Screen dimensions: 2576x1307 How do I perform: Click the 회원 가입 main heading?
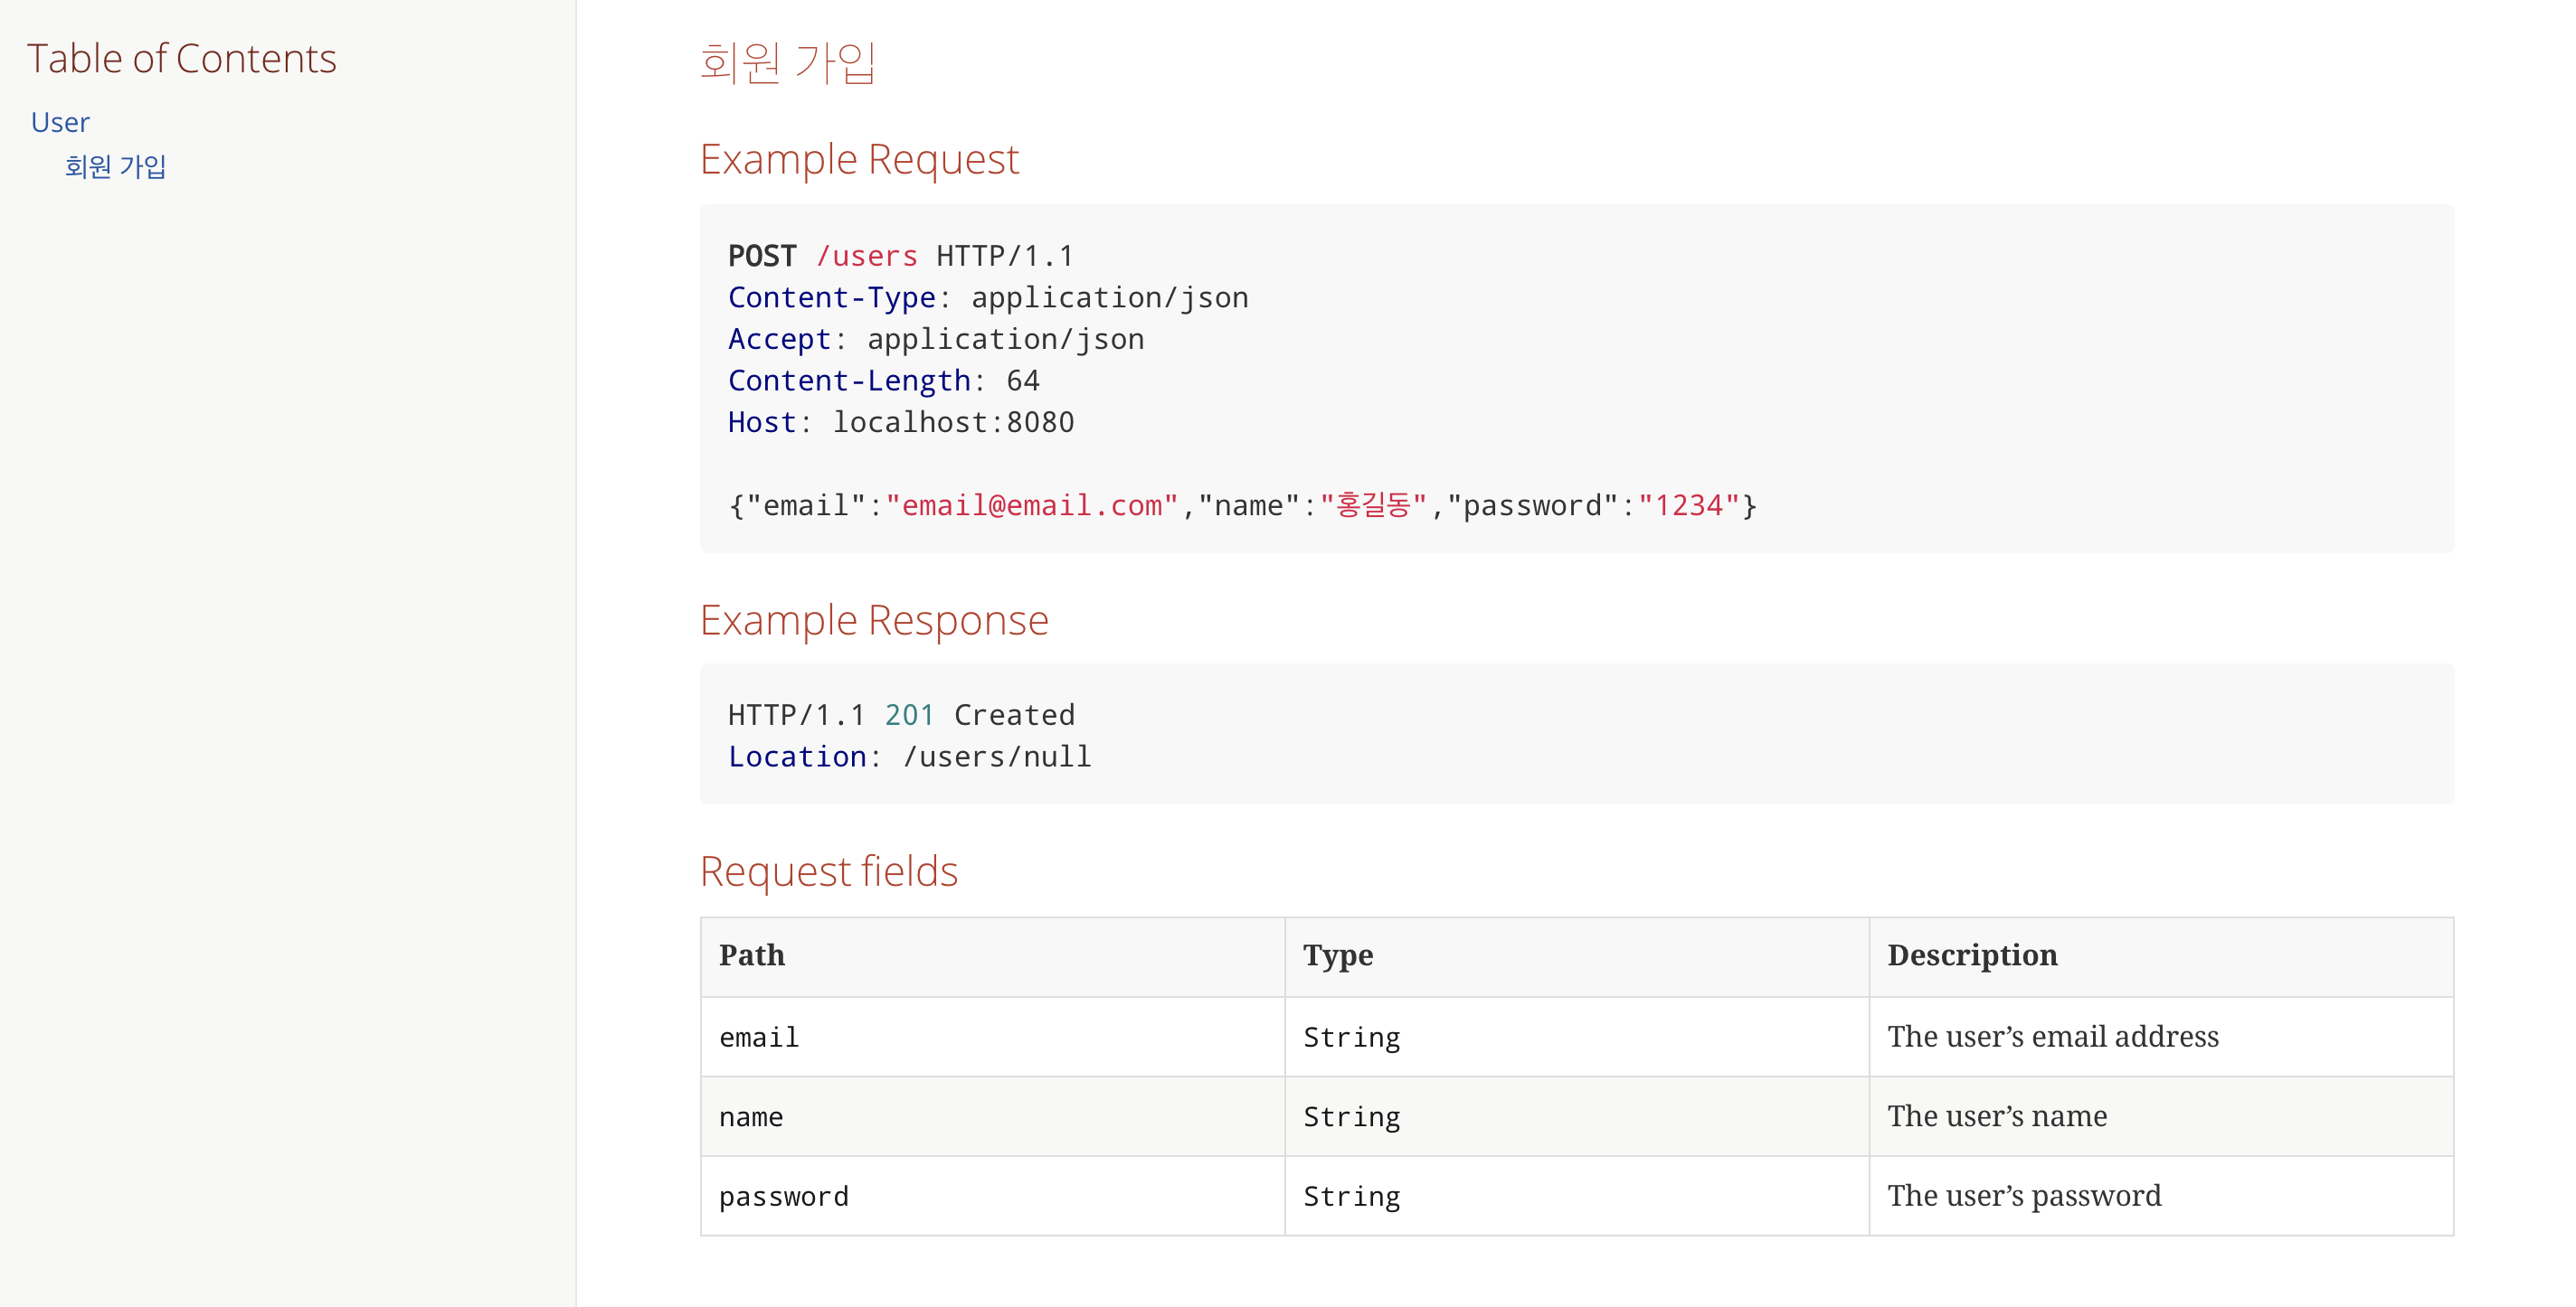pos(787,62)
